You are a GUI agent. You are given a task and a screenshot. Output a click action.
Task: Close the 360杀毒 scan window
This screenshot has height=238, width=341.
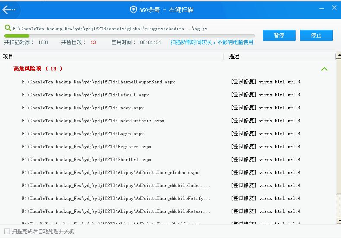[334, 8]
